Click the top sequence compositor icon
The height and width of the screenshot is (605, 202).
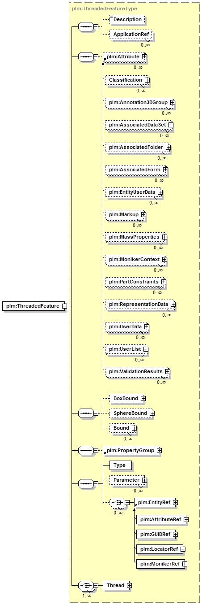(85, 27)
